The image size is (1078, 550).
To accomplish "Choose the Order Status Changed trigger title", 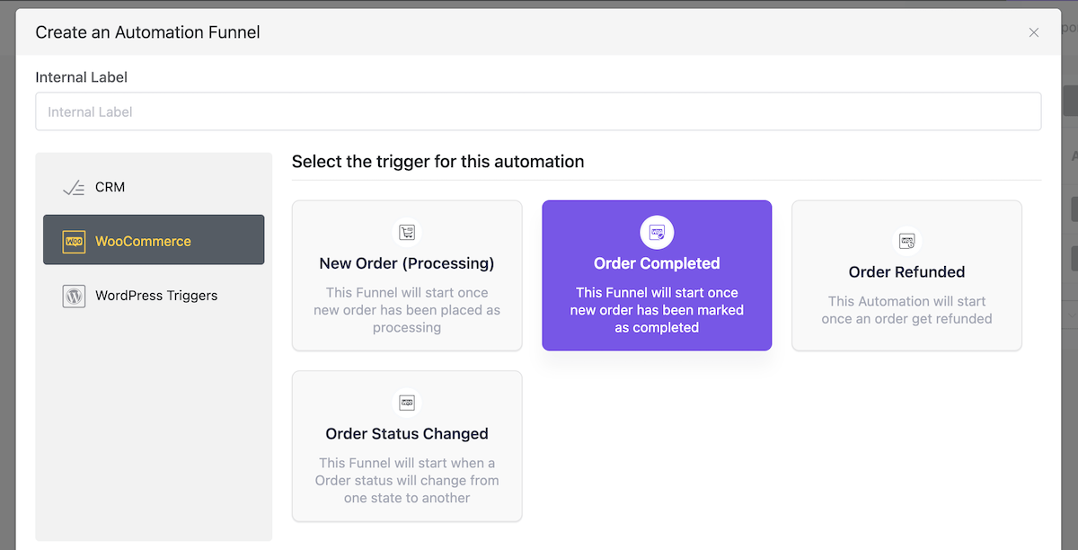I will 407,433.
